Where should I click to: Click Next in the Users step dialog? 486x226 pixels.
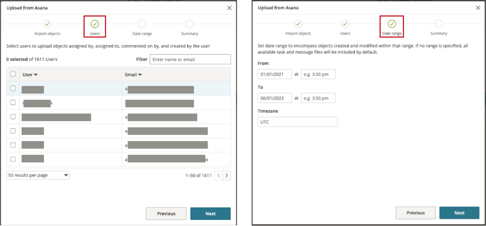click(210, 214)
